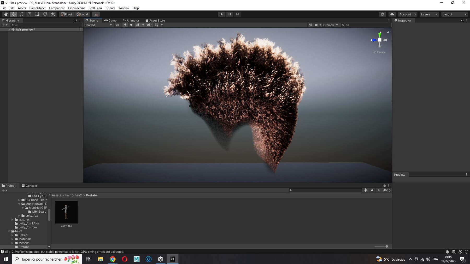Toggle scene lighting
Viewport: 470px width, 264px height.
point(125,25)
